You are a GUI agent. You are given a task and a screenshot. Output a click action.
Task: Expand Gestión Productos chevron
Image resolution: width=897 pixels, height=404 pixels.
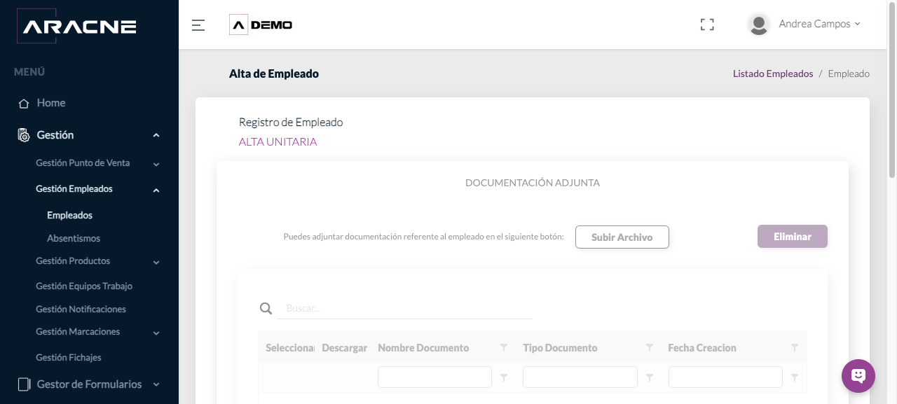click(156, 263)
